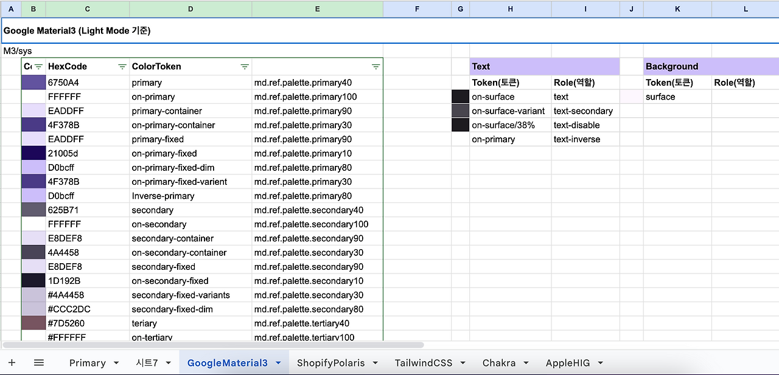The width and height of the screenshot is (779, 375).
Task: Open GoogleMaterial3 tab dropdown arrow
Action: 279,363
